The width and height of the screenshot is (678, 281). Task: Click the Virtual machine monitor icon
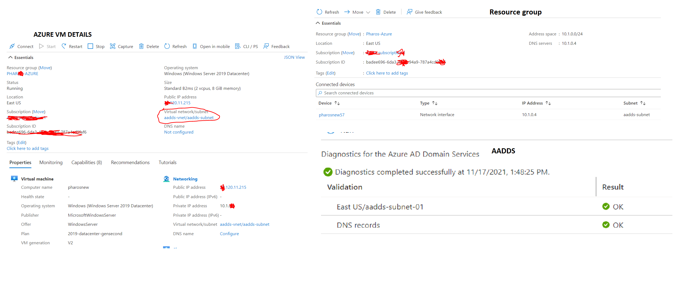click(14, 179)
